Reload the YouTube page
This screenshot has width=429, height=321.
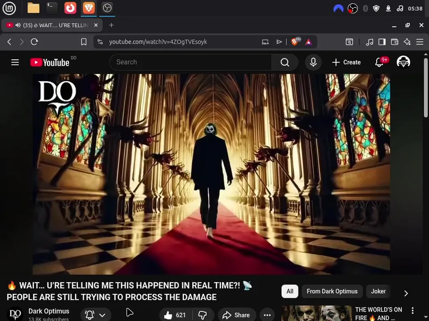[x=34, y=42]
